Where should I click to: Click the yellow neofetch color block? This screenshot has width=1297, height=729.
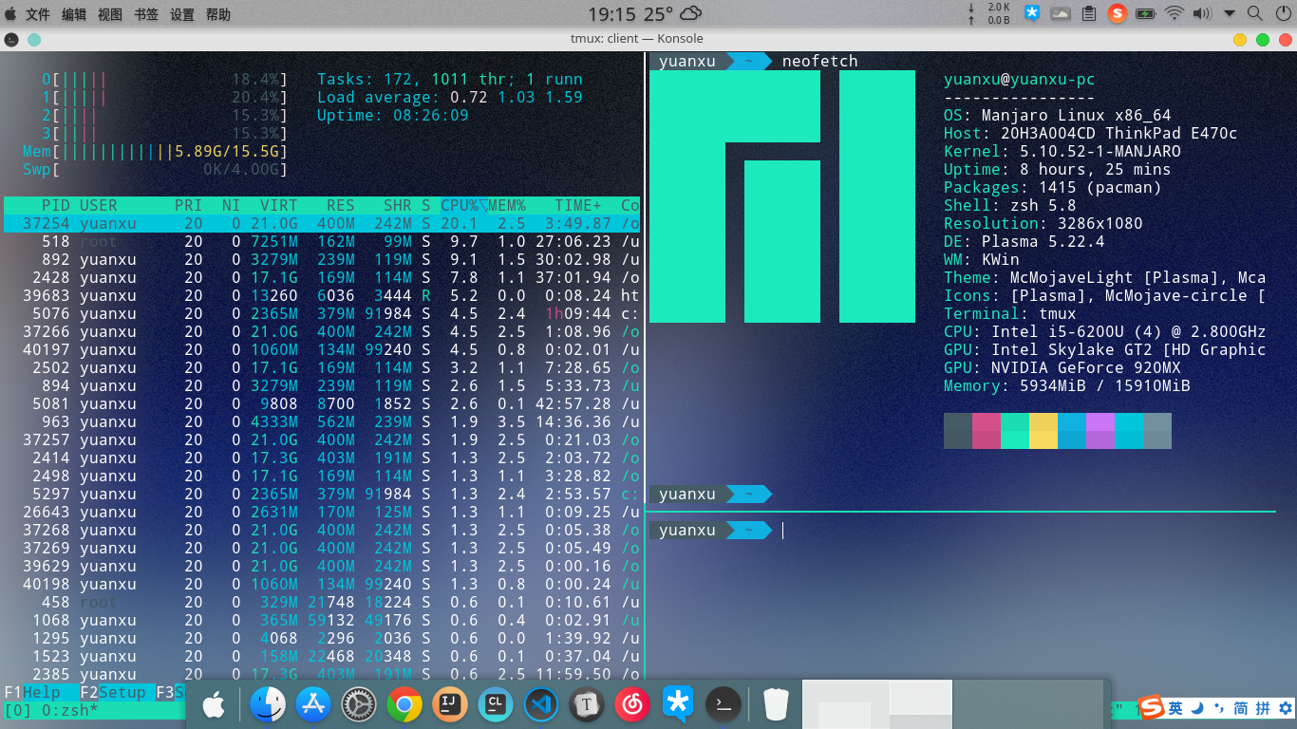tap(1043, 431)
